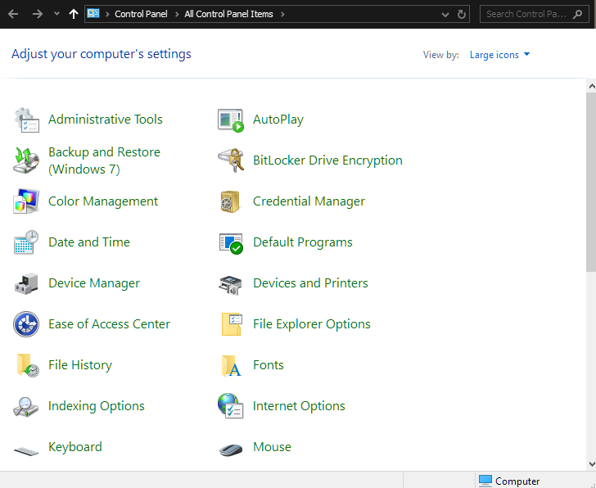Select All Control Panel Items breadcrumb
This screenshot has width=596, height=488.
coord(229,14)
